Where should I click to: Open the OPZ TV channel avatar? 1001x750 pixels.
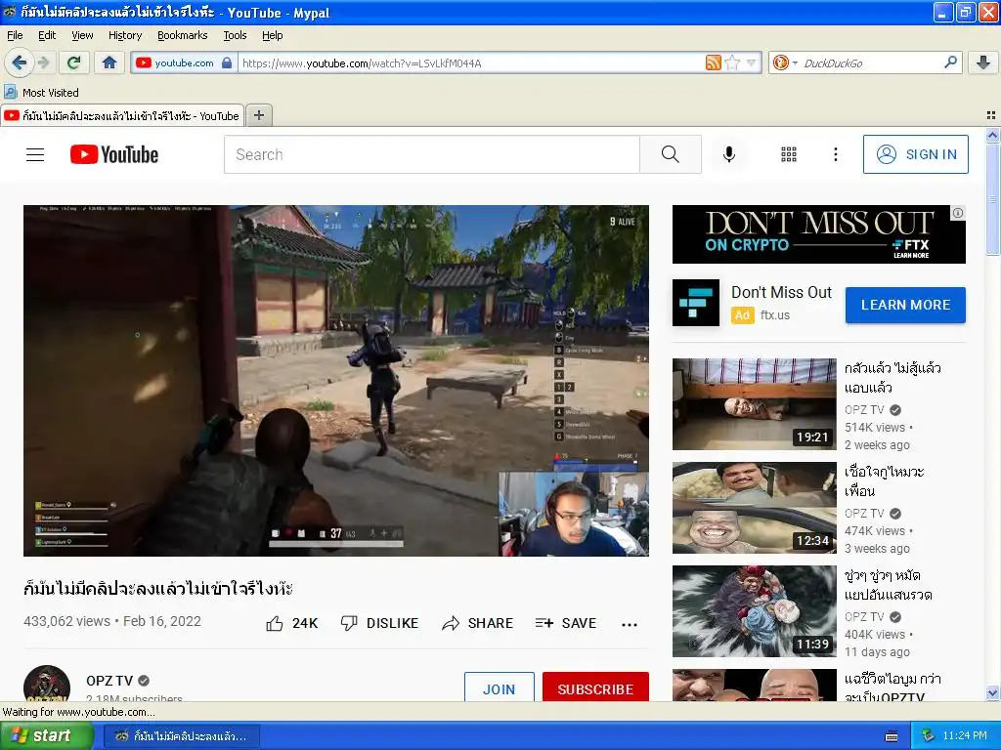point(47,684)
